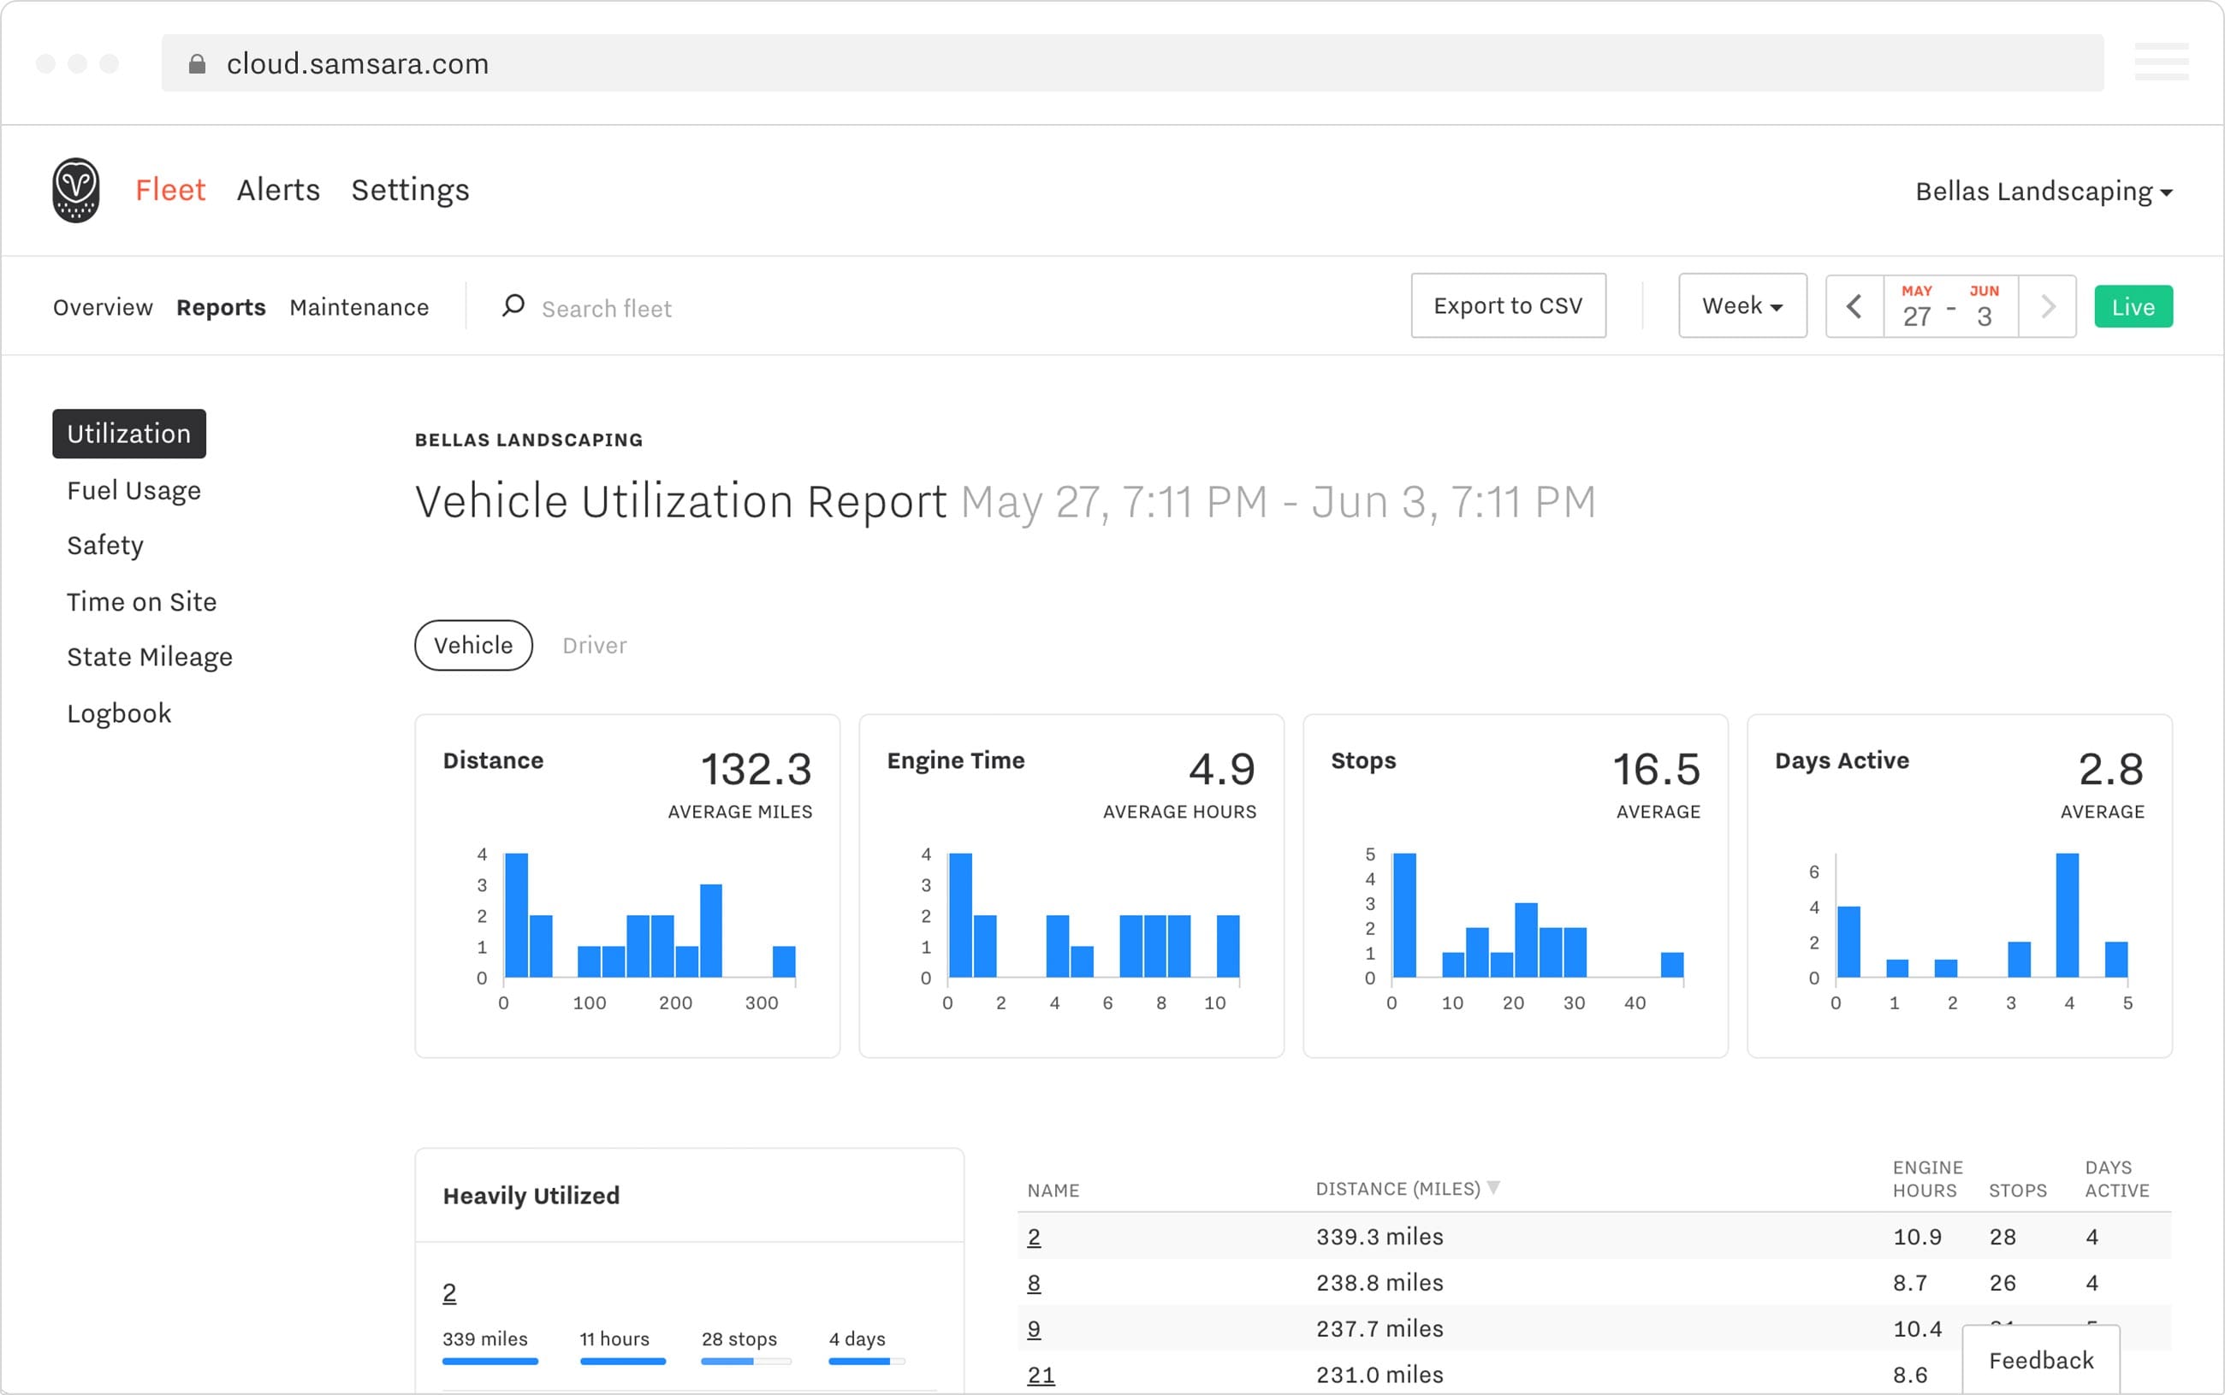This screenshot has height=1395, width=2225.
Task: Click the padlock icon in address bar
Action: pos(197,63)
